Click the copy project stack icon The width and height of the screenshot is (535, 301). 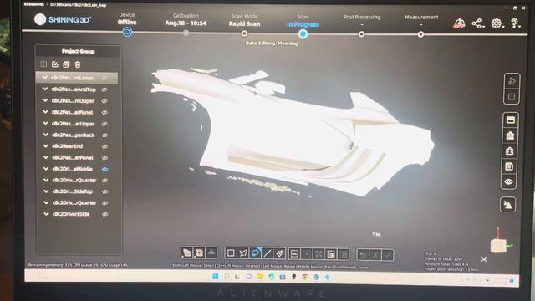[x=66, y=64]
